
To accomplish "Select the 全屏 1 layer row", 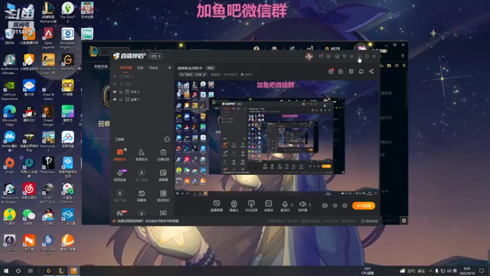I will (x=143, y=99).
